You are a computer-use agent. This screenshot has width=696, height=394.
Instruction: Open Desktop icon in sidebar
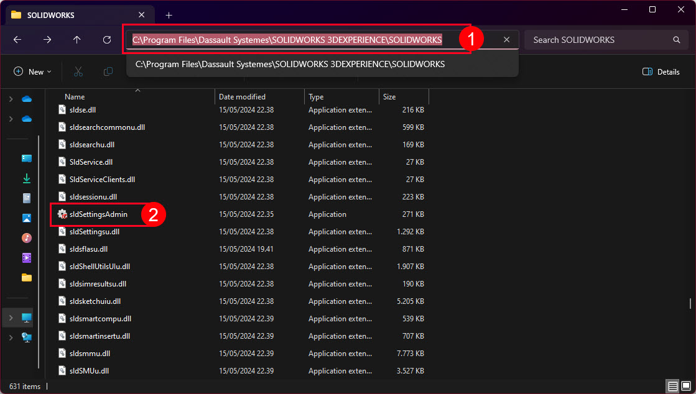(x=27, y=158)
